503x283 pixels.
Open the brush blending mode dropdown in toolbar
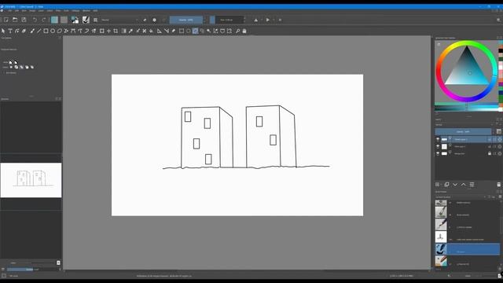point(119,20)
